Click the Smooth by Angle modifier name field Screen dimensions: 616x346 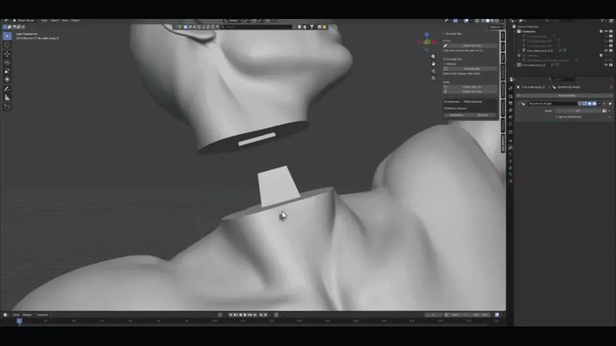(x=552, y=104)
